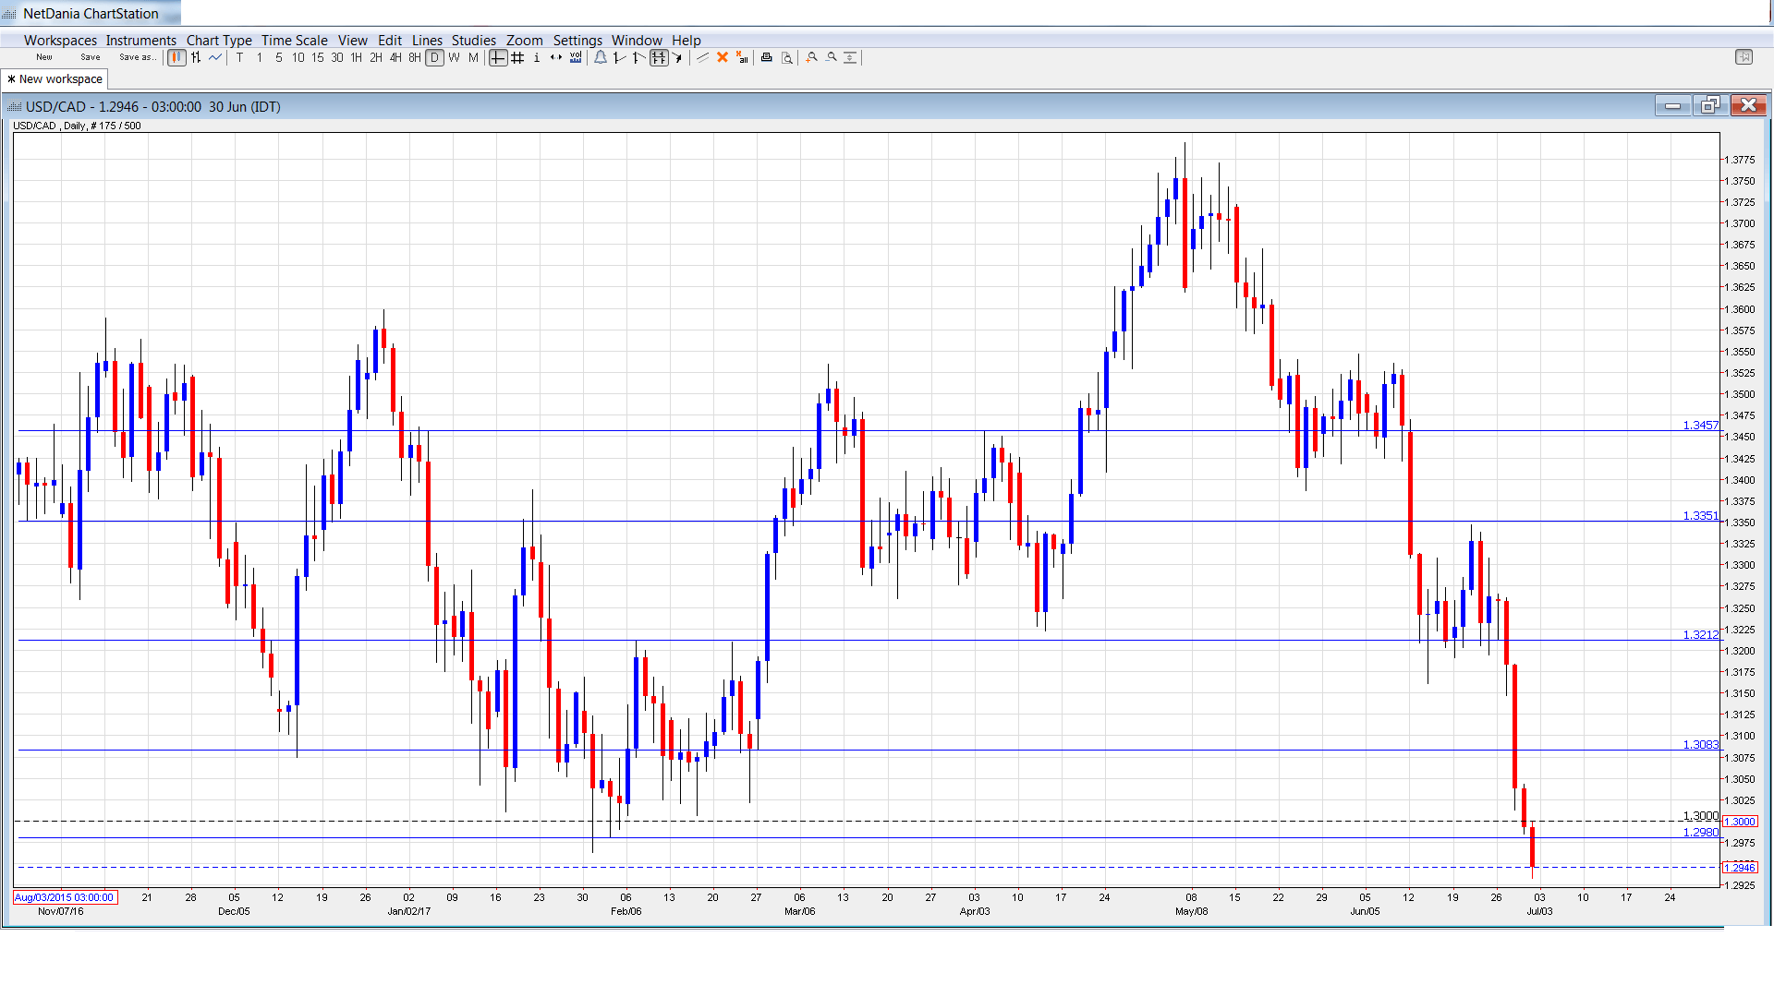Select the New workspace tab
The height and width of the screenshot is (997, 1774).
(x=55, y=79)
